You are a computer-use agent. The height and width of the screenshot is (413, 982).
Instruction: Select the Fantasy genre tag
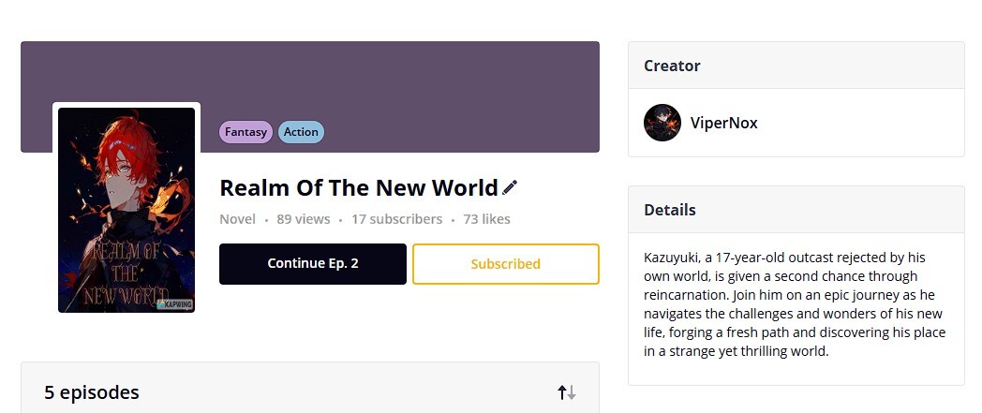click(245, 132)
